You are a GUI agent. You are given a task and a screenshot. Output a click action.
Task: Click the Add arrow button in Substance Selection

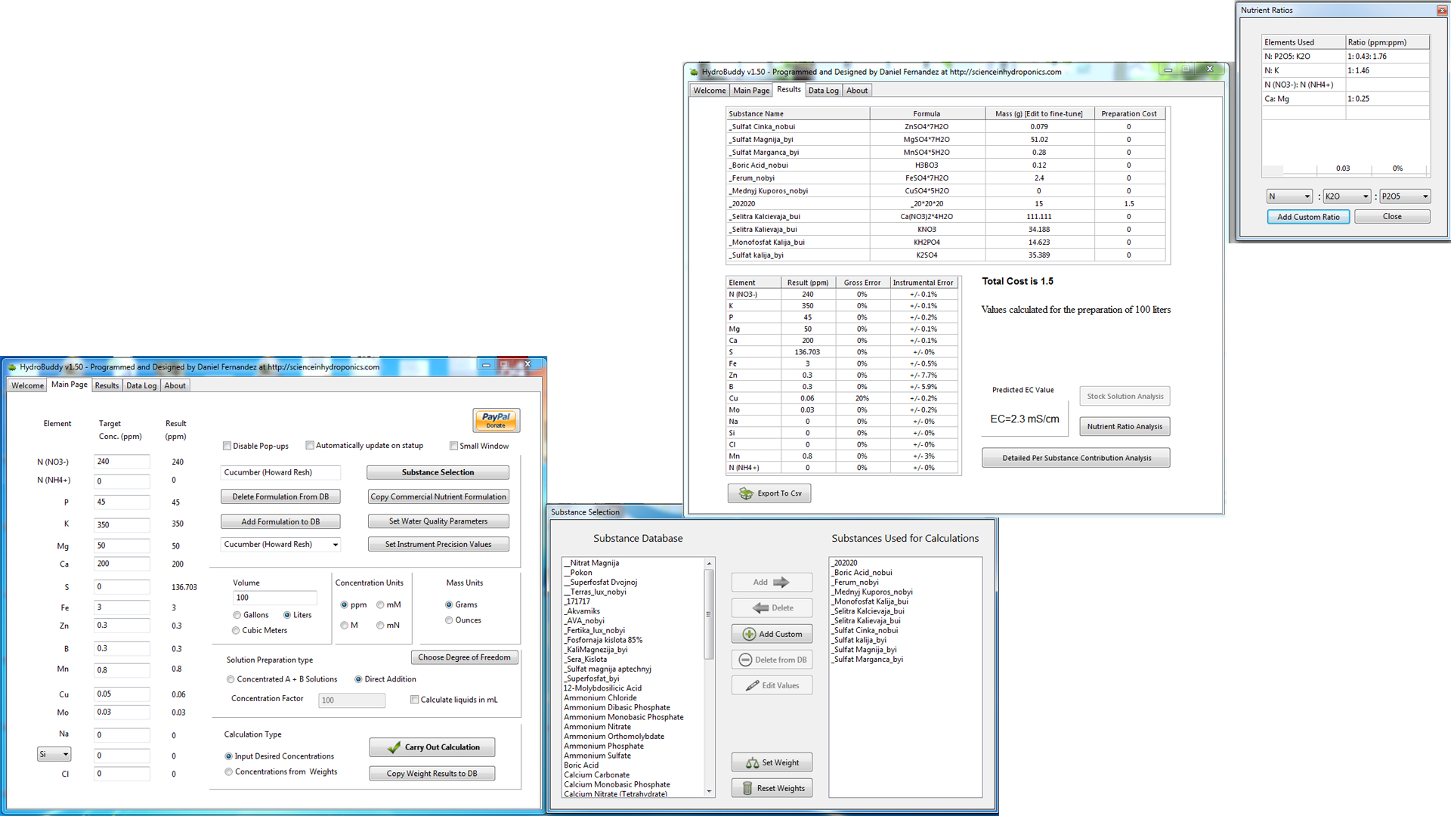click(x=771, y=583)
